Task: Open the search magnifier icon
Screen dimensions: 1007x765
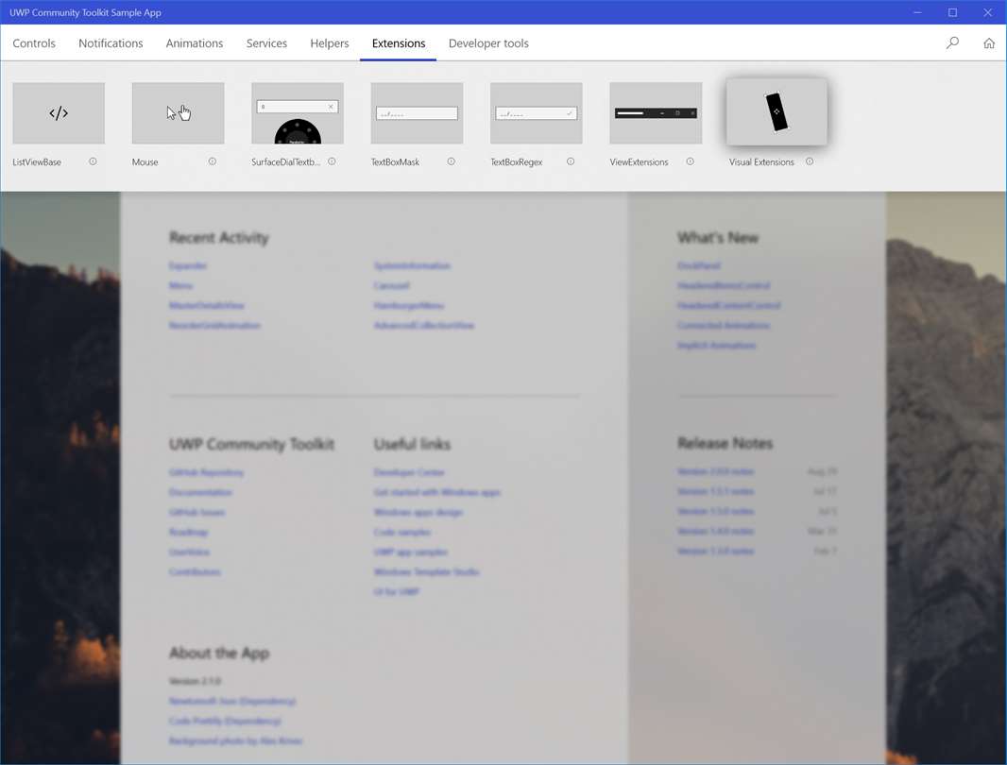Action: (952, 43)
